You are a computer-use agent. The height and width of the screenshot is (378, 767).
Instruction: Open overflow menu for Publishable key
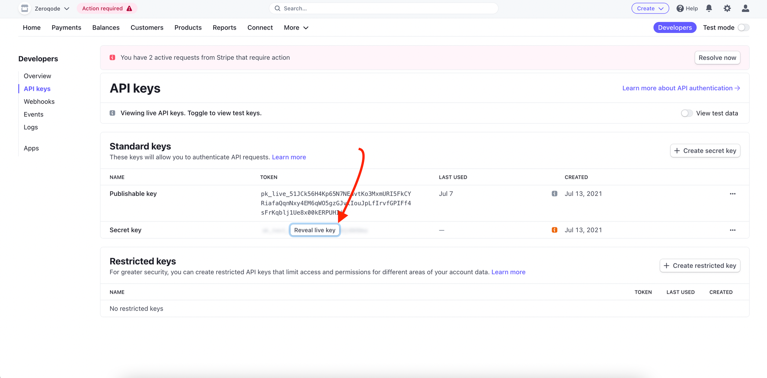[733, 194]
